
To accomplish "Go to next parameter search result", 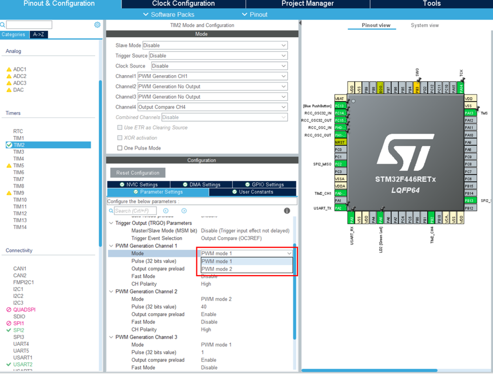I will tap(184, 210).
